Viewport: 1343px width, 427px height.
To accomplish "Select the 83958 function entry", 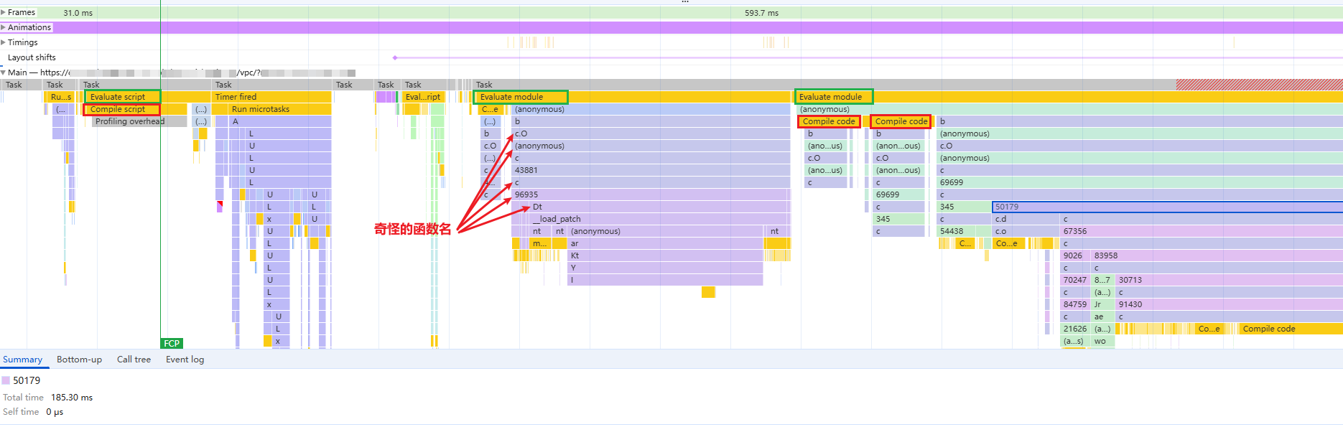I will pos(1217,255).
